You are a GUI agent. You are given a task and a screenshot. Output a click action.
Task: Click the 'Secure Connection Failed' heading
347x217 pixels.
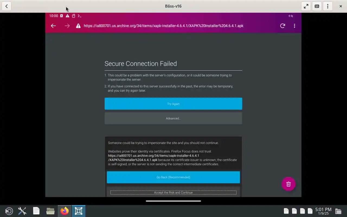[x=141, y=63]
